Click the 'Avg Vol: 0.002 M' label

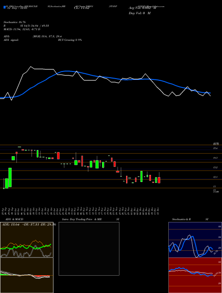pos(143,8)
